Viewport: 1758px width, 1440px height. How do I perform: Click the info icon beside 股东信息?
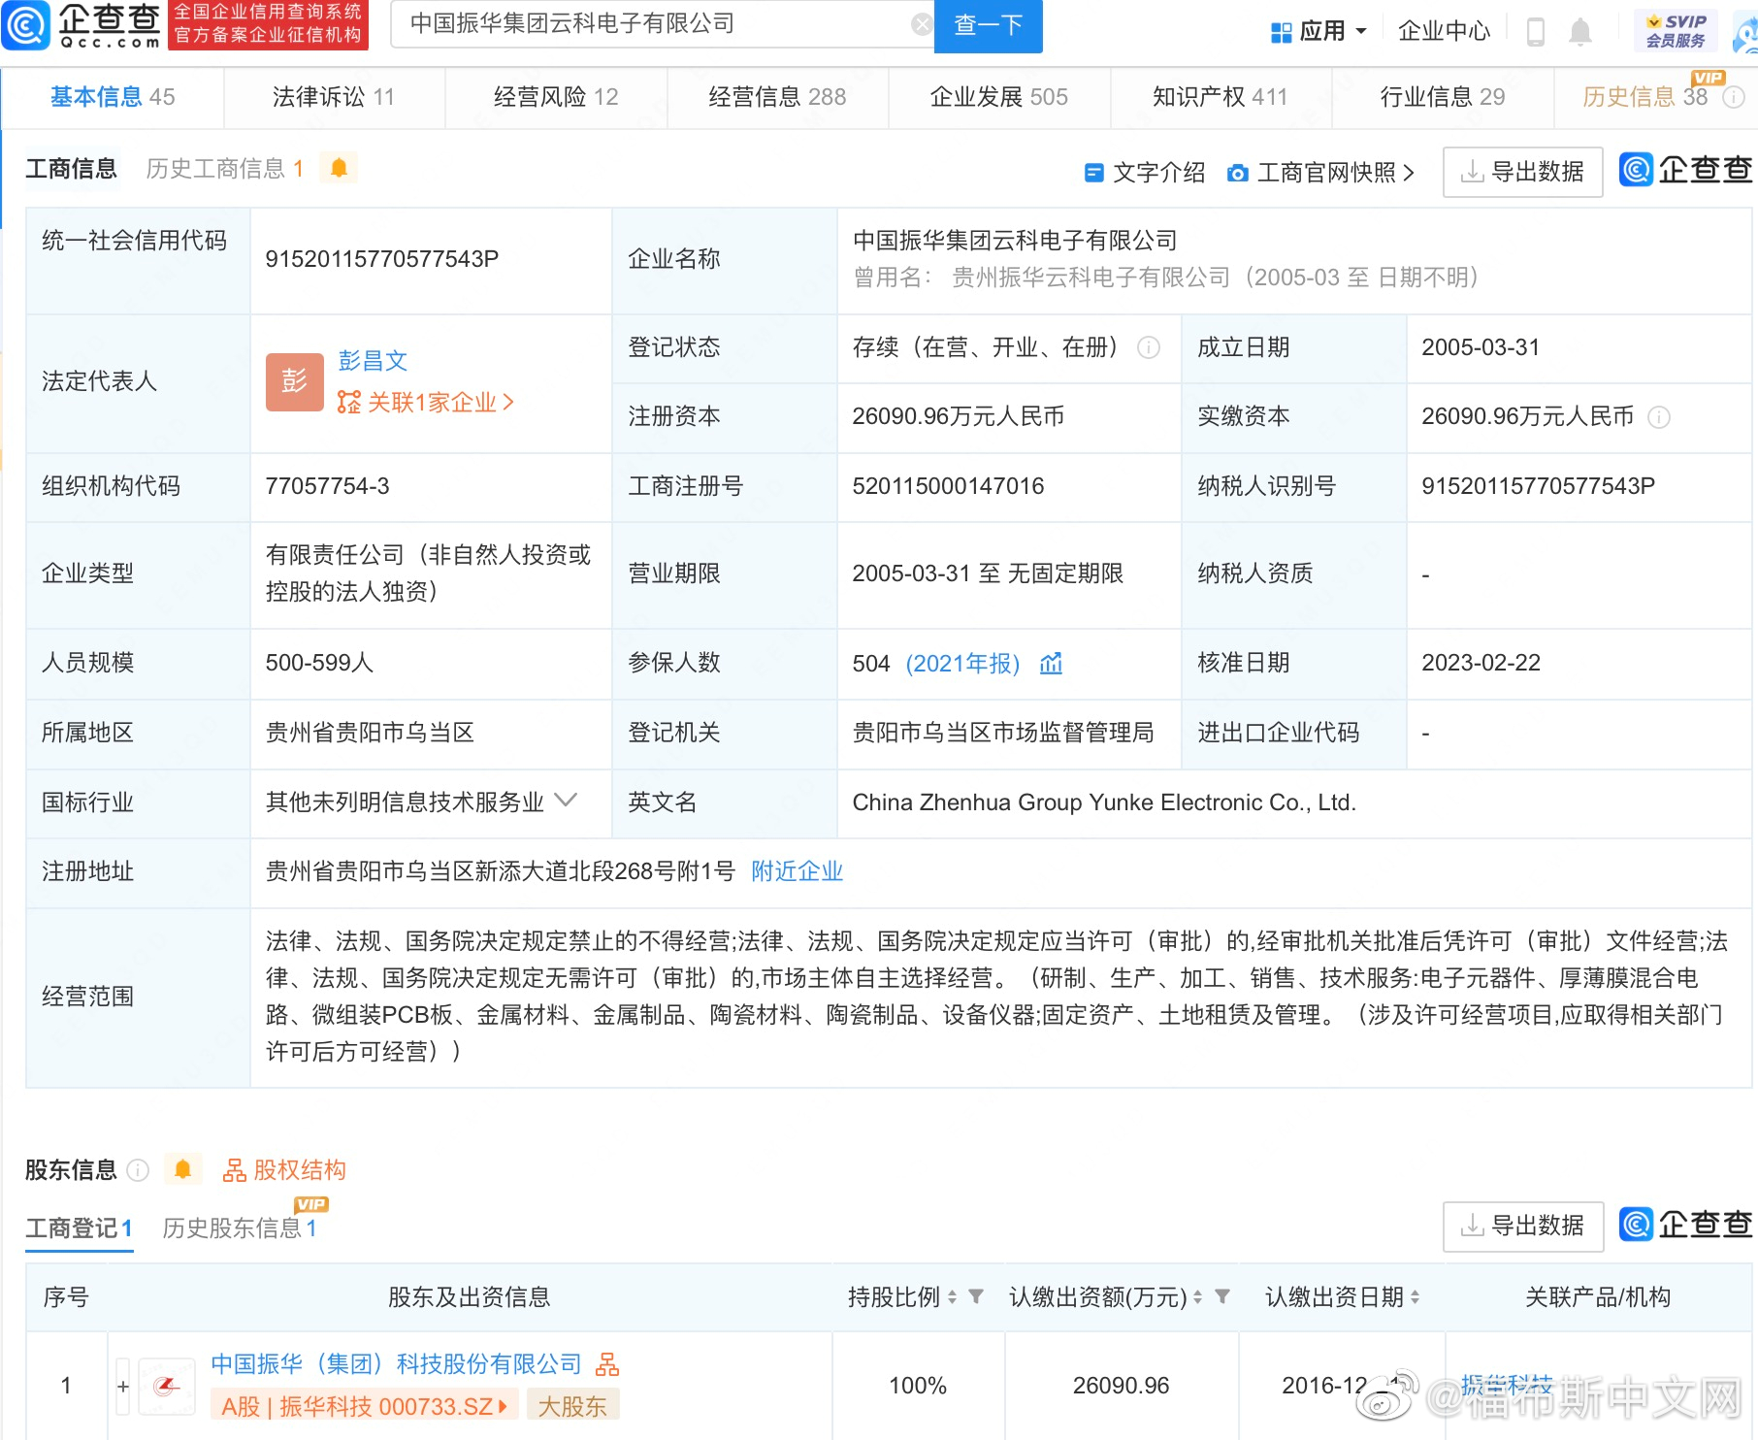(x=139, y=1170)
